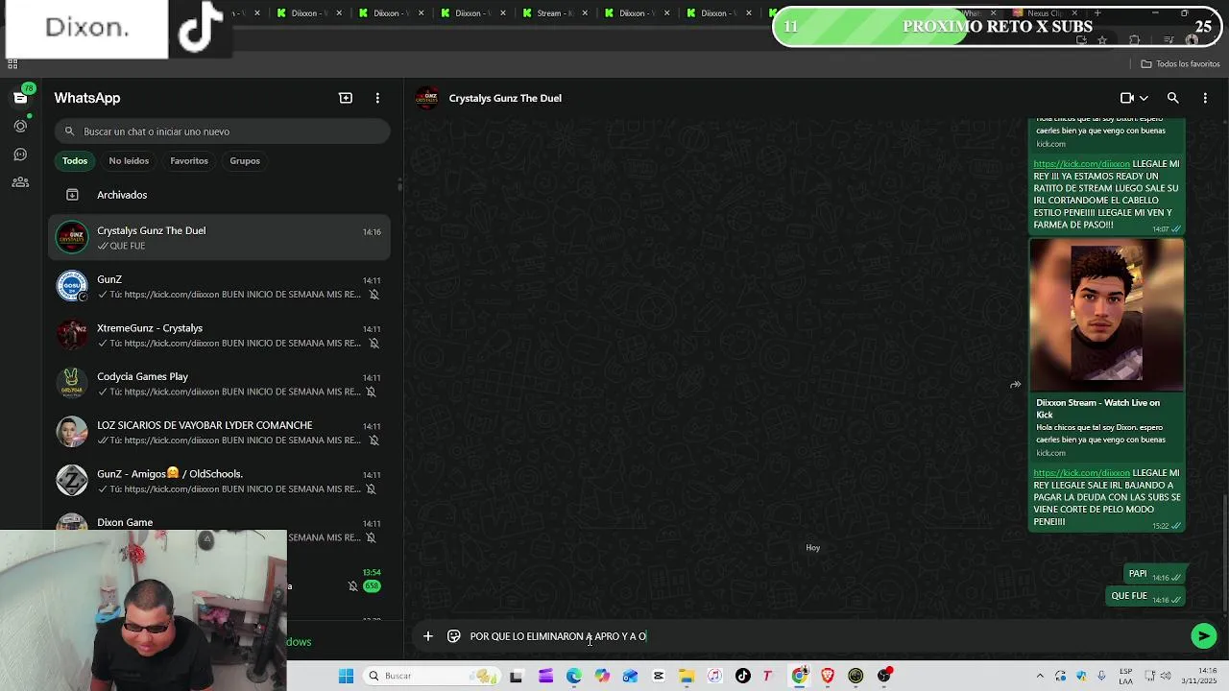
Task: Select the Todos filter chip
Action: (75, 161)
